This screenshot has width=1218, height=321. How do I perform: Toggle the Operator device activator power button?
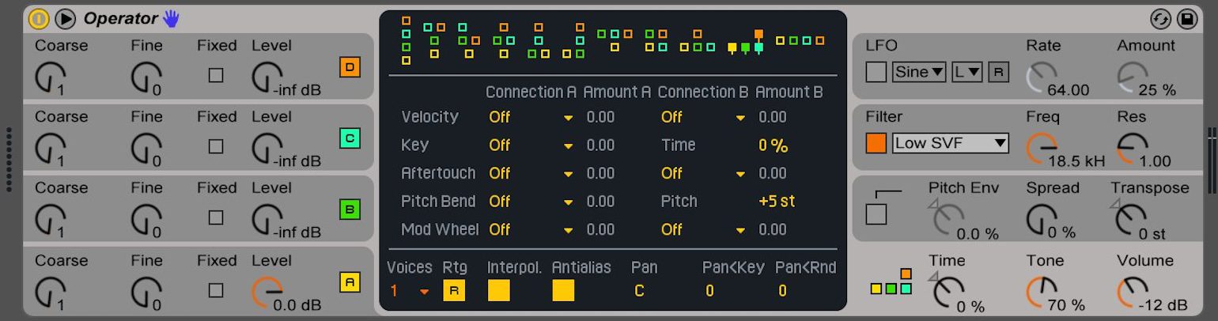click(x=38, y=18)
